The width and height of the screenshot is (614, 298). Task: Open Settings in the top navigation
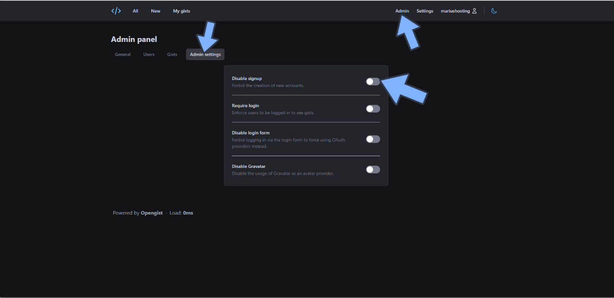pos(425,11)
